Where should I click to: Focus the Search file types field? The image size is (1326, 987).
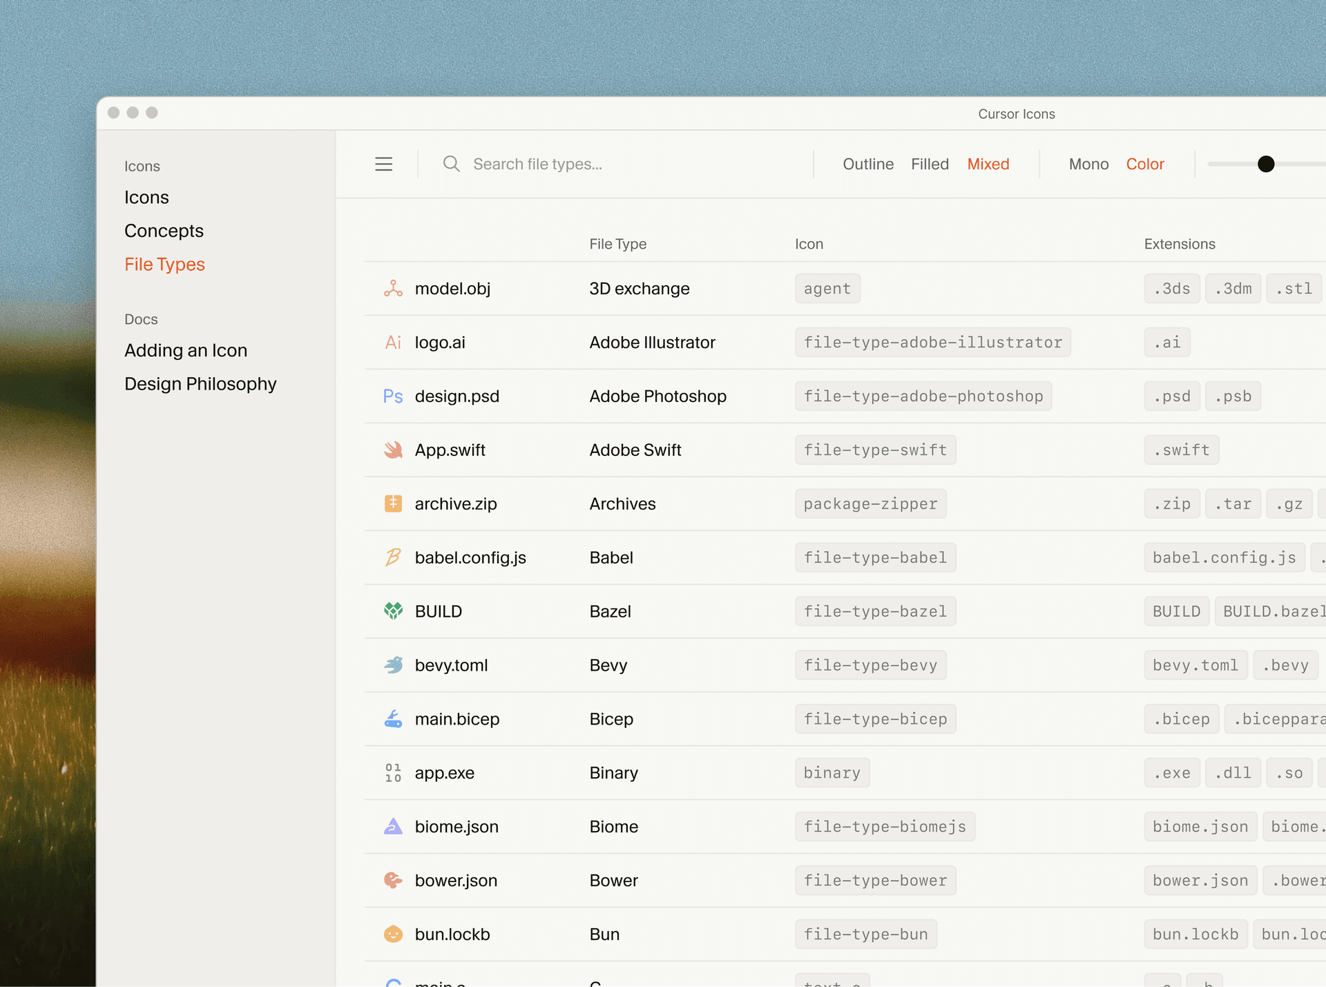coord(537,164)
